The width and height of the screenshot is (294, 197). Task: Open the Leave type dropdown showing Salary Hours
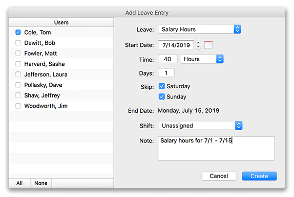pos(200,29)
